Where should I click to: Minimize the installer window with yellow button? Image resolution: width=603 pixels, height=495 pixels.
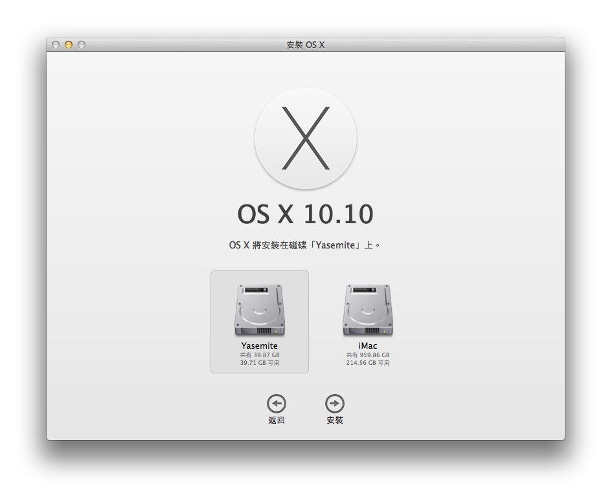coord(69,45)
